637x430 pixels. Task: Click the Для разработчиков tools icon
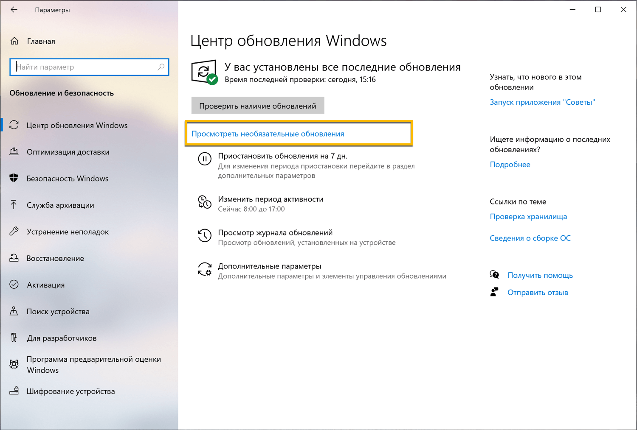pos(14,338)
